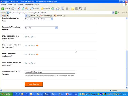
Task: Click the page scrollbar down arrow
Action: coord(127,87)
